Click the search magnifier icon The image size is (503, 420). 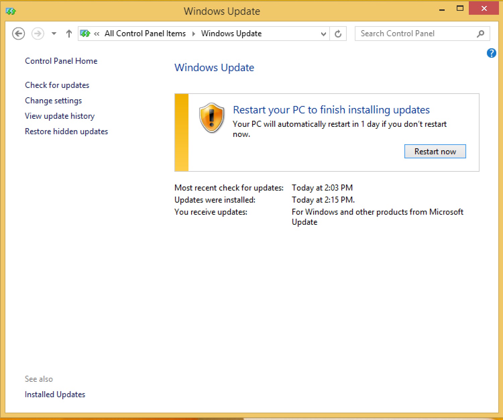(481, 34)
